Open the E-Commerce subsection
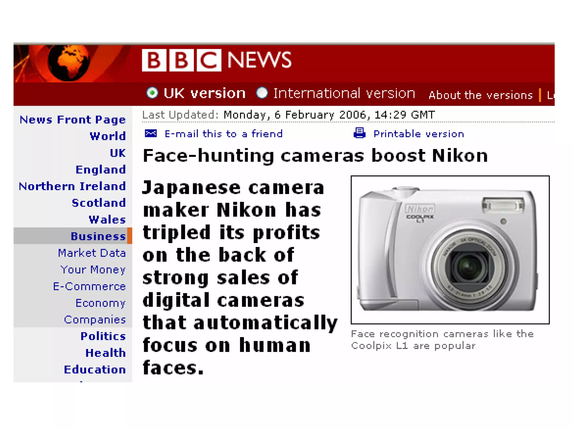This screenshot has width=573, height=429. tap(89, 286)
